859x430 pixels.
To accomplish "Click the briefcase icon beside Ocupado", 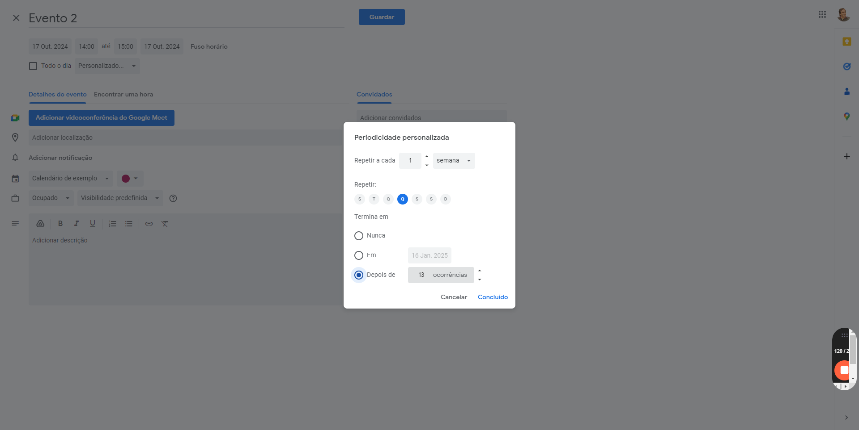I will click(15, 198).
